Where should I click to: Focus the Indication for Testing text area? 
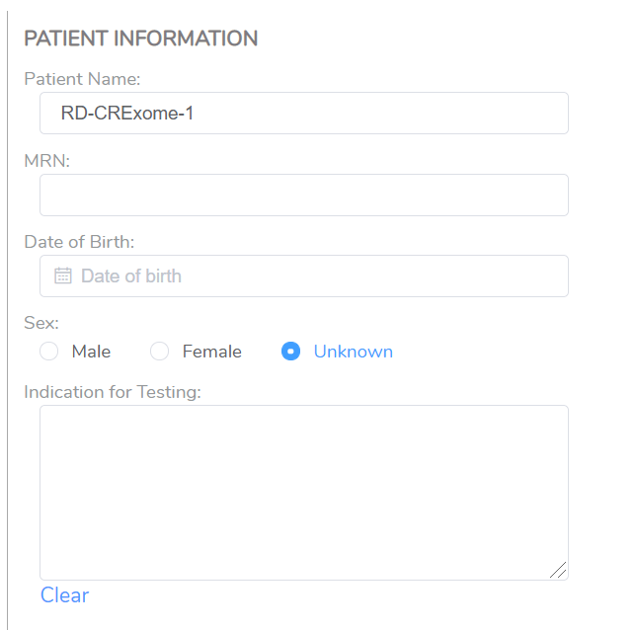point(304,493)
